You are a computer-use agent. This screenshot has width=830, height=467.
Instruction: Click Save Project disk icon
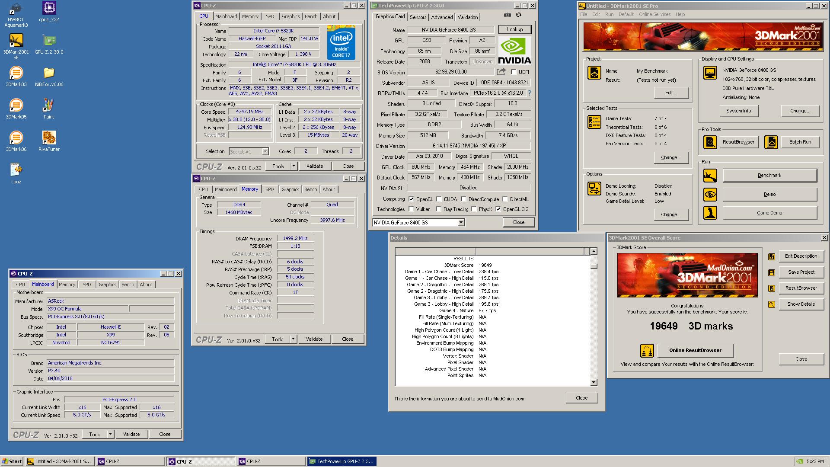pos(771,272)
